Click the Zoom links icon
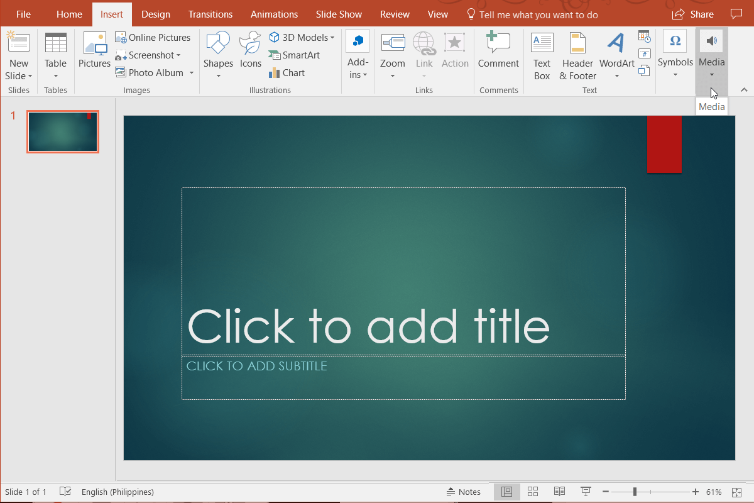 (392, 43)
